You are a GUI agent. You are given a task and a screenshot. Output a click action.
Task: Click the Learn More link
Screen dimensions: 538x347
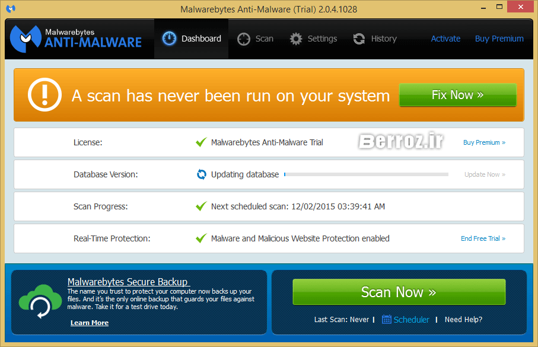[90, 323]
